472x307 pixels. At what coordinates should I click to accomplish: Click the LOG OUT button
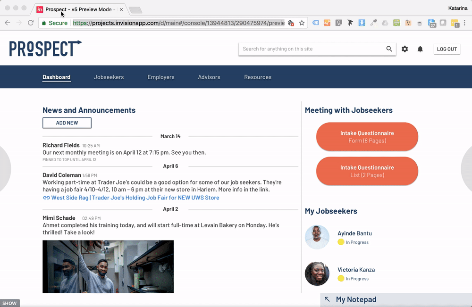447,49
